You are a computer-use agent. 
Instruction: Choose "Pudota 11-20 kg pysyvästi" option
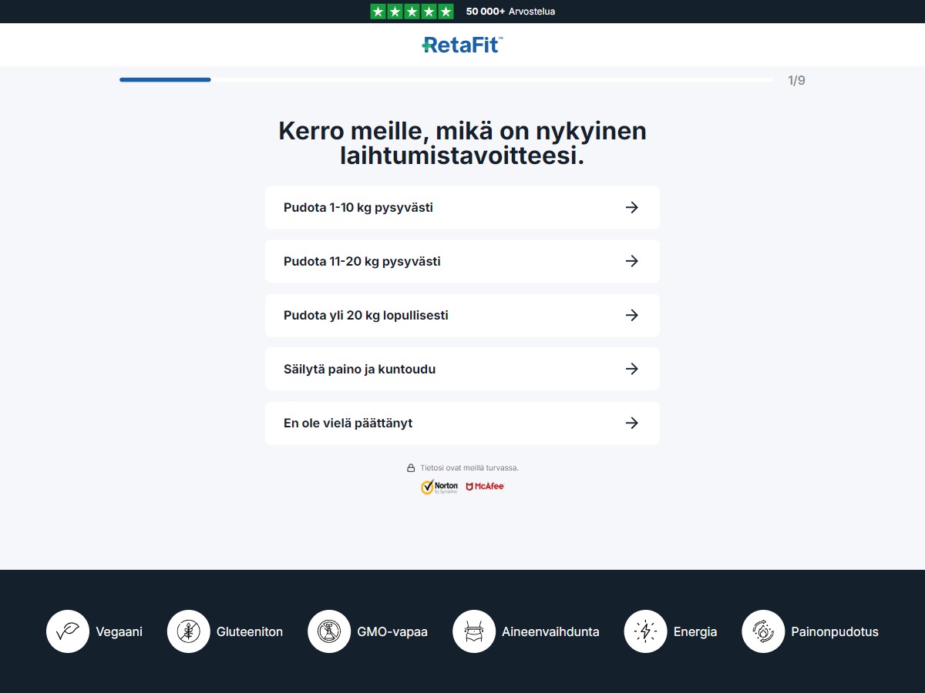point(462,261)
